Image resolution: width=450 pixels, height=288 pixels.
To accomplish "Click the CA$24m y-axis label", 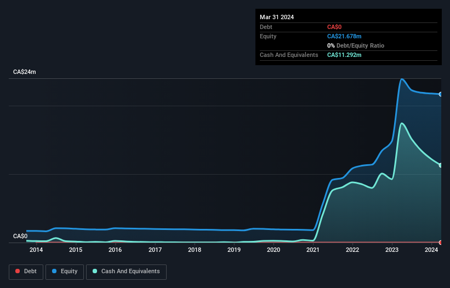I will (x=25, y=72).
